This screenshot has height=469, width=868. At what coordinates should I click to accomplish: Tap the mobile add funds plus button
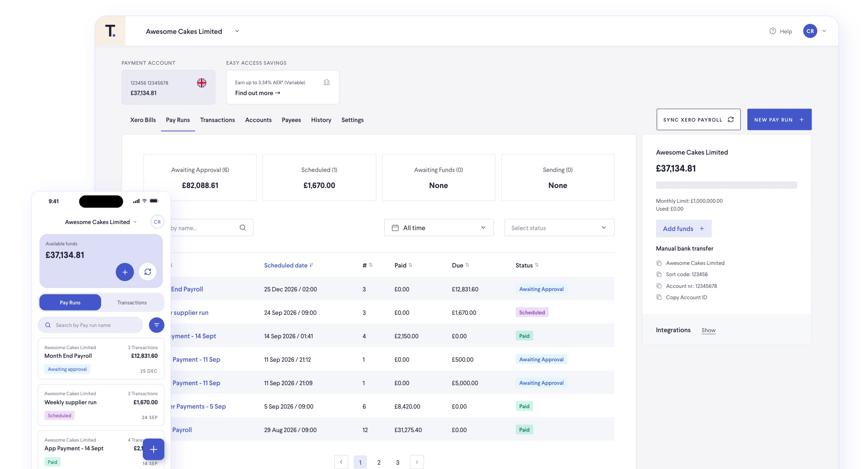click(x=125, y=272)
